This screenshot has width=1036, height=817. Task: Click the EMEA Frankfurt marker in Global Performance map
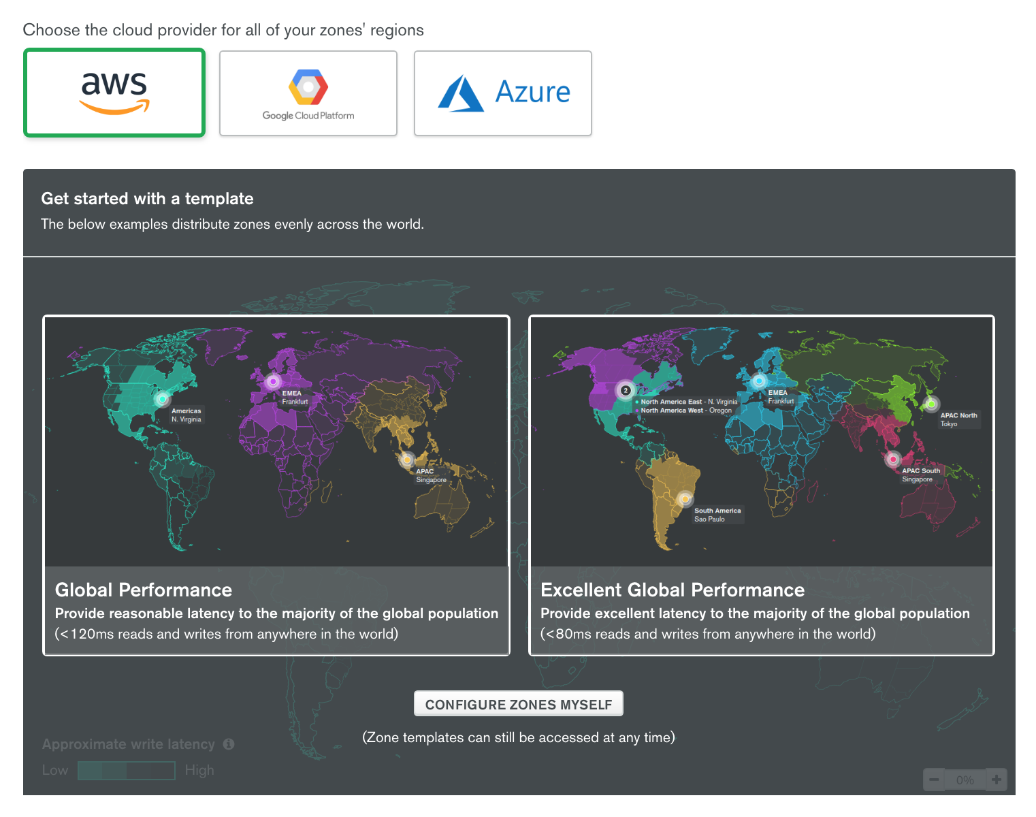click(x=273, y=381)
